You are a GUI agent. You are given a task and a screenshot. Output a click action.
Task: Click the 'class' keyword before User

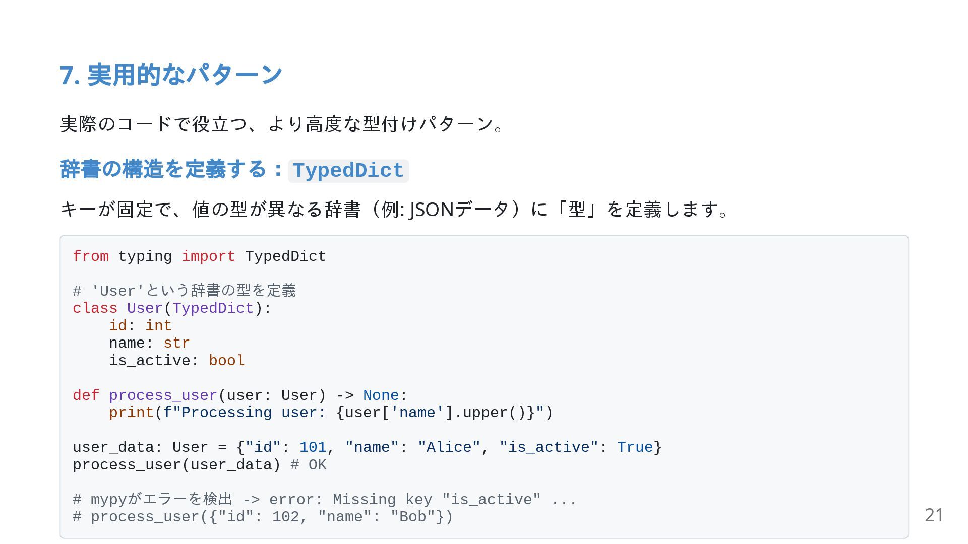coord(95,308)
